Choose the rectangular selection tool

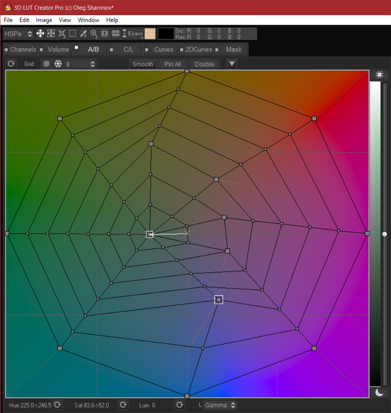(73, 34)
